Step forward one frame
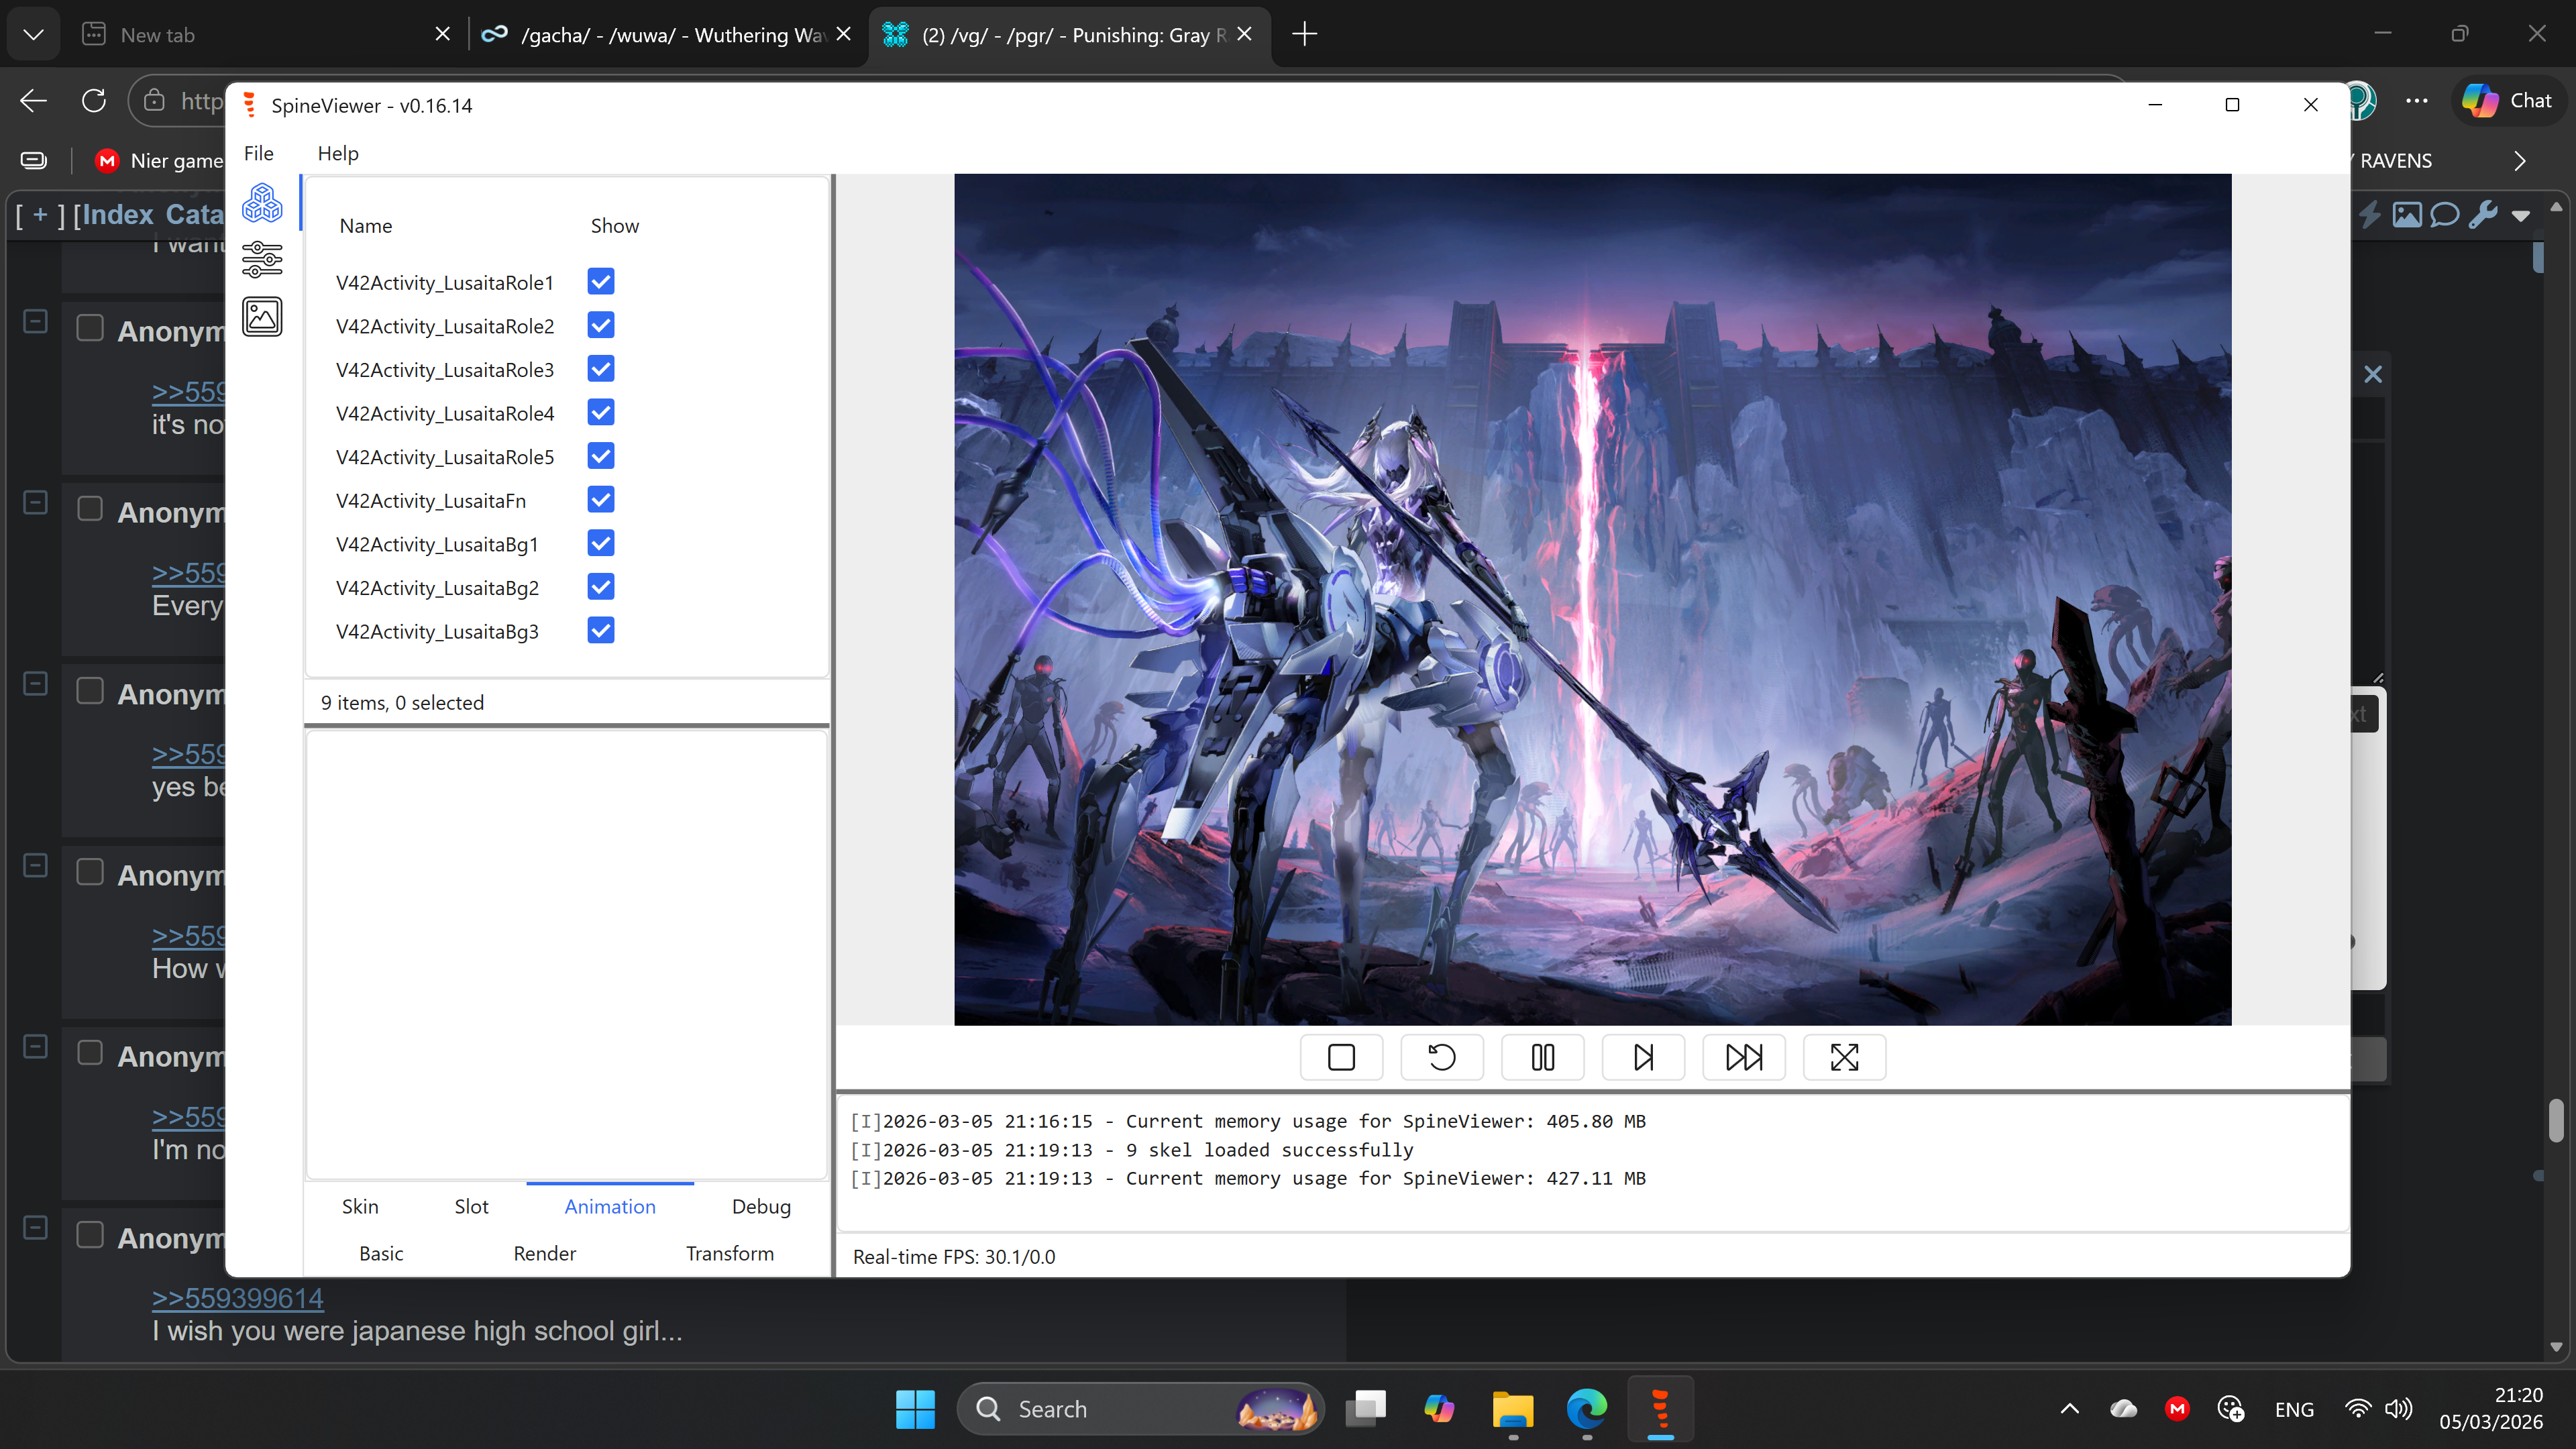 coord(1643,1057)
